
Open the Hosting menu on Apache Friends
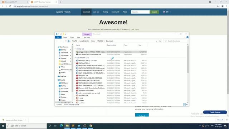(105, 12)
